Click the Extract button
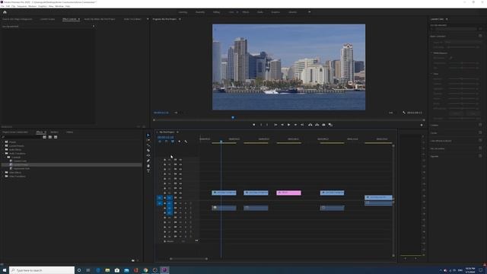Screen dimensions: 487x274 pos(317,125)
